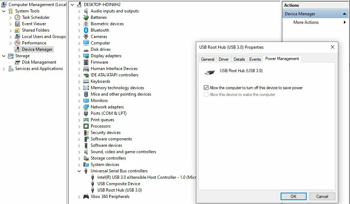This screenshot has height=204, width=350.
Task: Click the Batteries icon
Action: point(86,17)
